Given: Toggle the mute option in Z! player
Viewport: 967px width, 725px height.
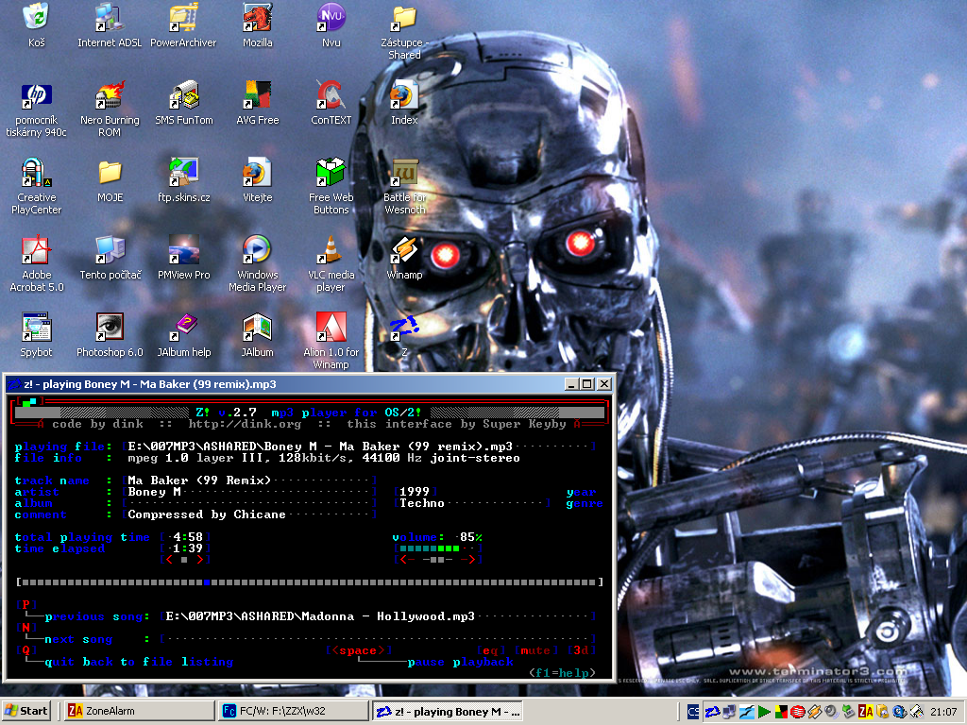Looking at the screenshot, I should [535, 650].
